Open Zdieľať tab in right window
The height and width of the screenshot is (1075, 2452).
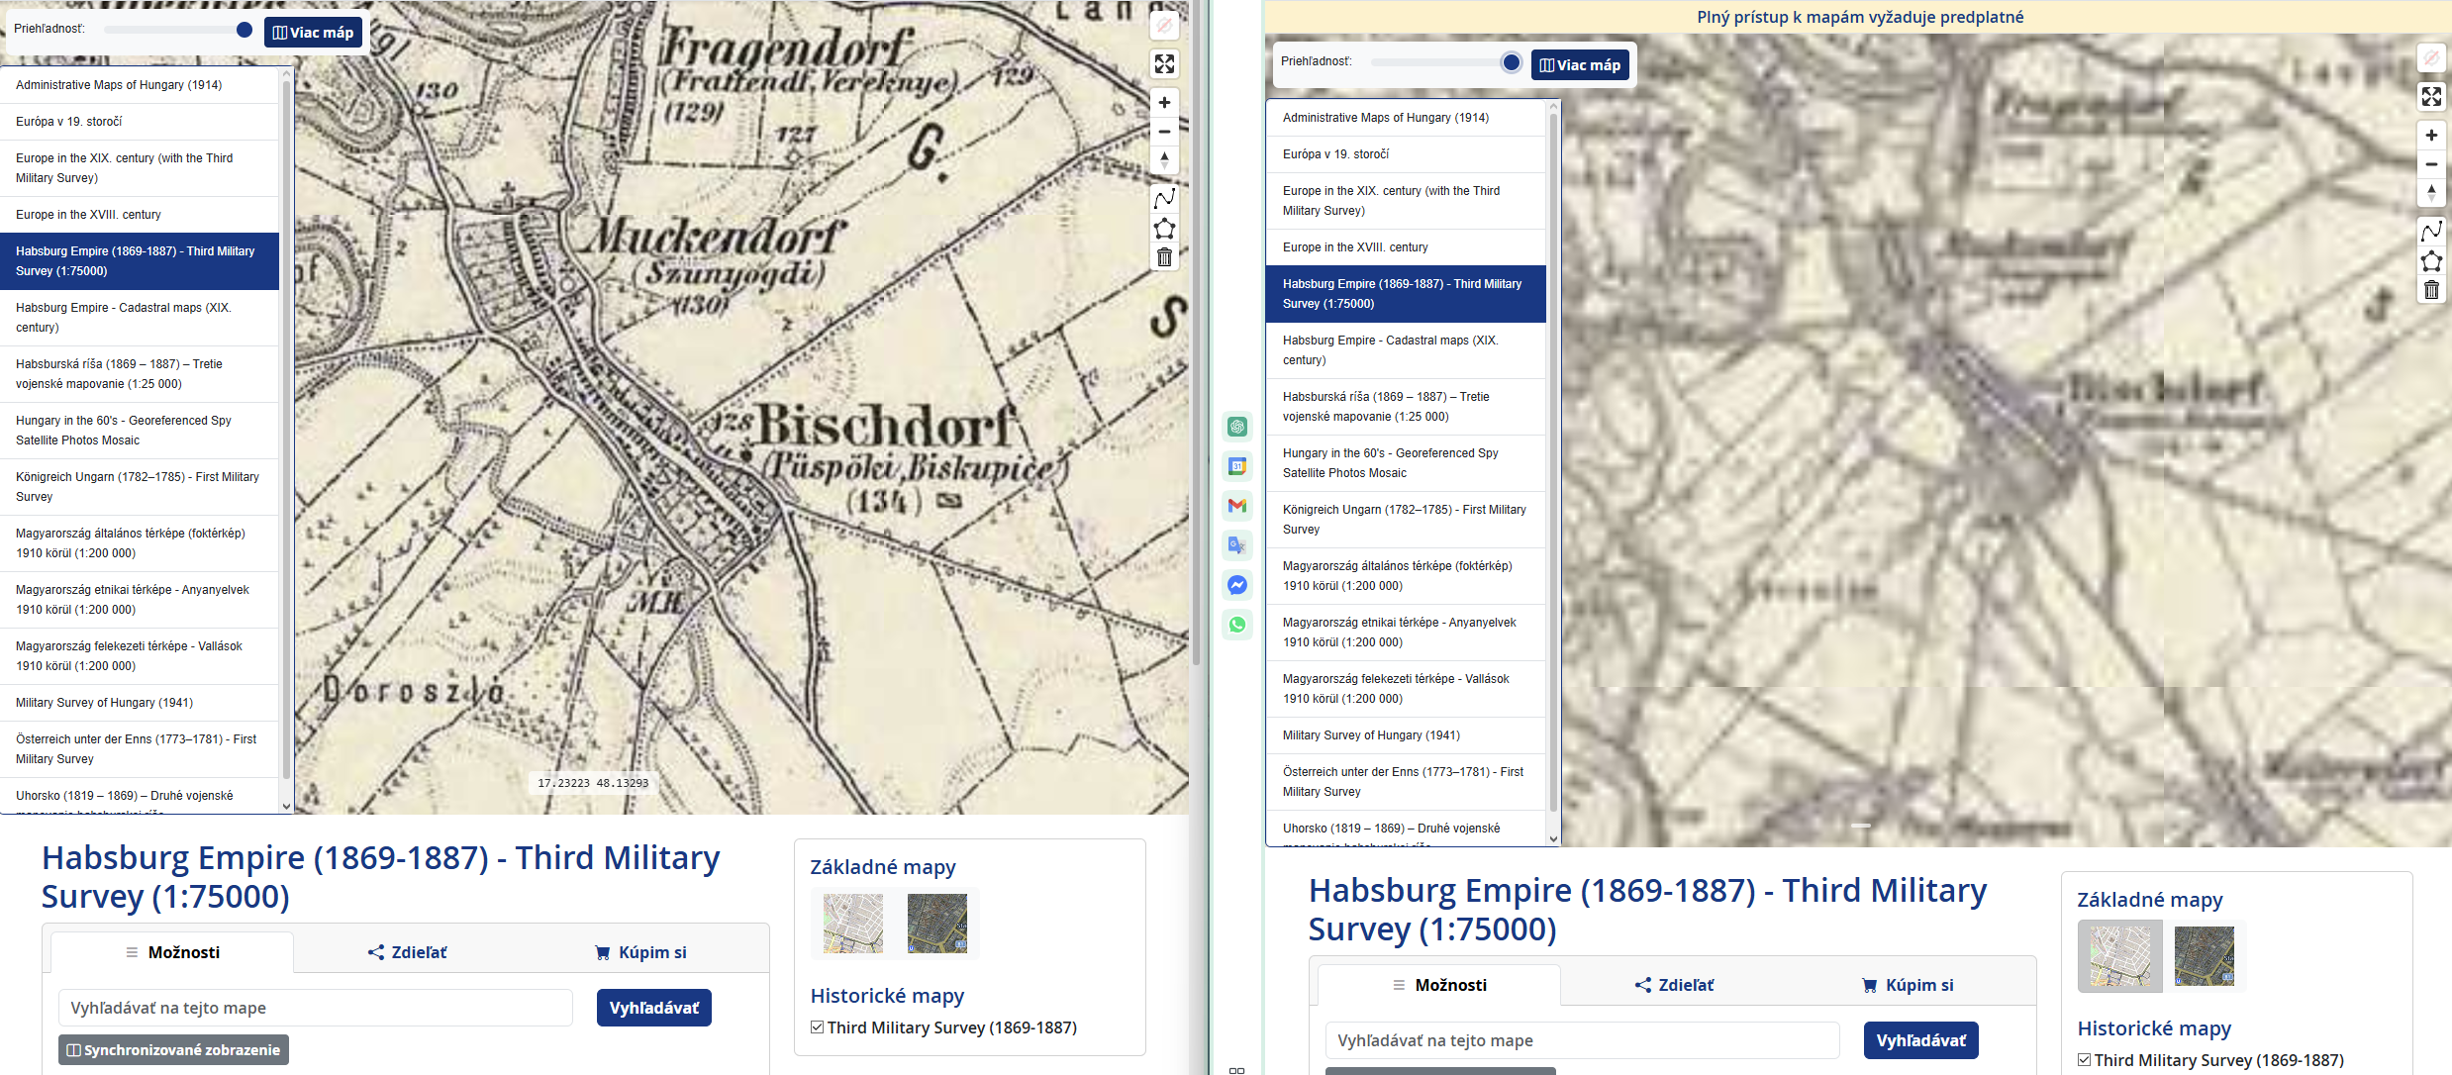pyautogui.click(x=1674, y=985)
